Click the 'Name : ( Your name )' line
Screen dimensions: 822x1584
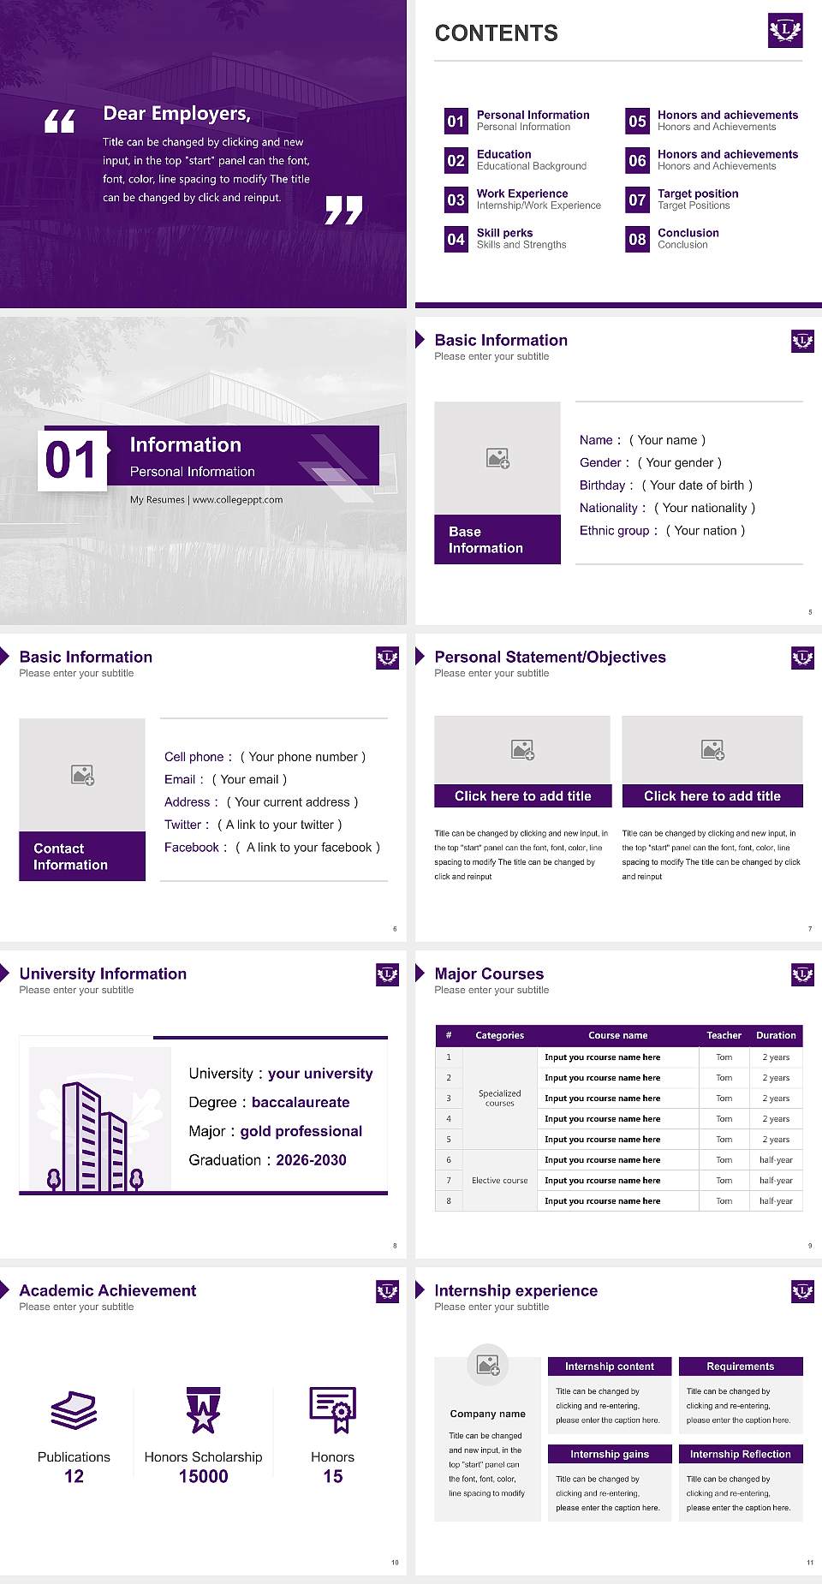[x=642, y=440]
